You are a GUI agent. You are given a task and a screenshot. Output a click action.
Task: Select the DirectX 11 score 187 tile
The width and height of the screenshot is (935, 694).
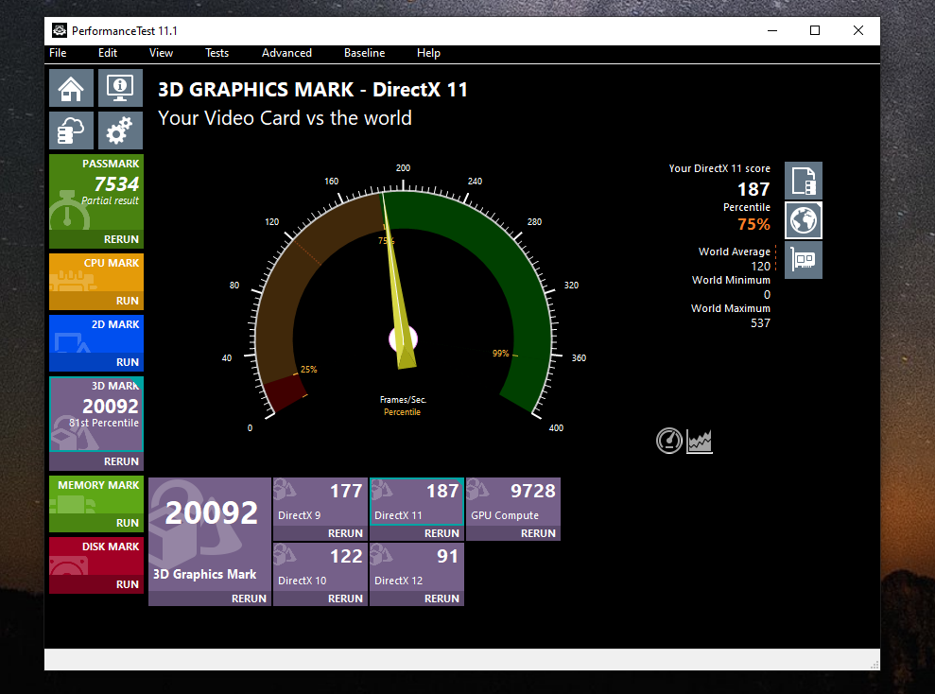[x=417, y=502]
